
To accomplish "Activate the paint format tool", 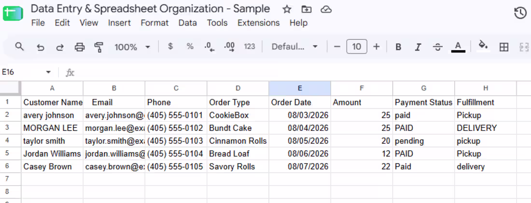I will (98, 47).
